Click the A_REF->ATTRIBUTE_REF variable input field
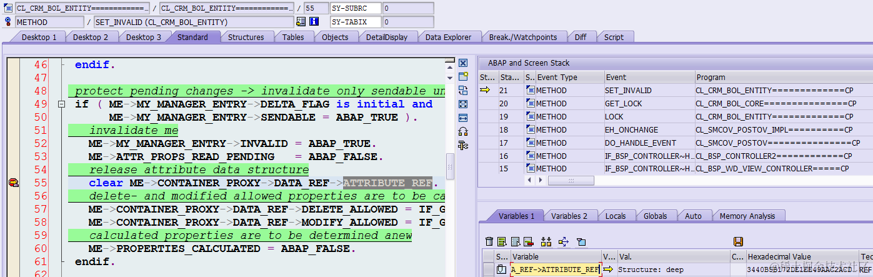Viewport: 873px width, 277px height. pyautogui.click(x=556, y=269)
